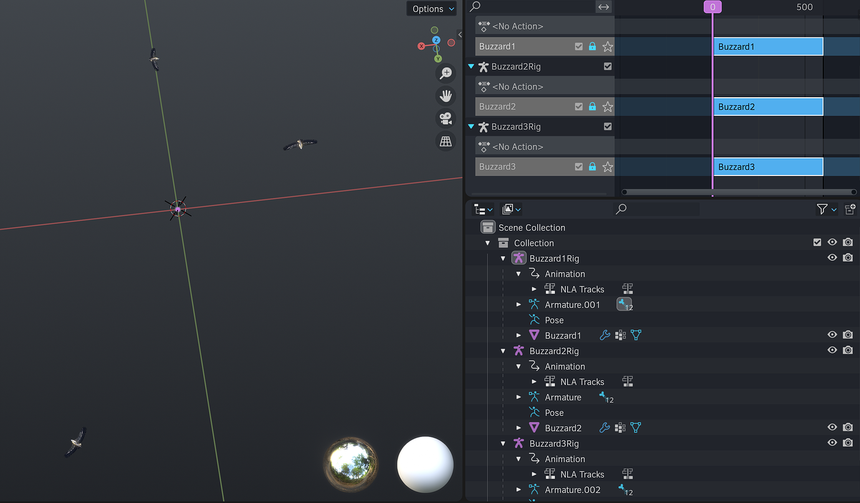This screenshot has height=503, width=860.
Task: Toggle the Buzzard1 track mute checkbox
Action: (579, 47)
